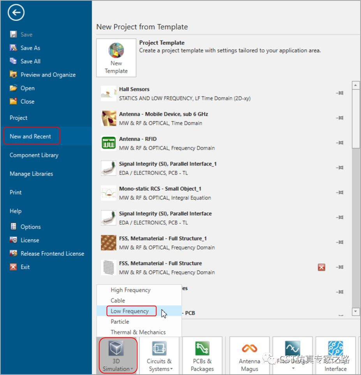Open the Project section
Viewport: 361px width, 375px height.
tap(18, 118)
